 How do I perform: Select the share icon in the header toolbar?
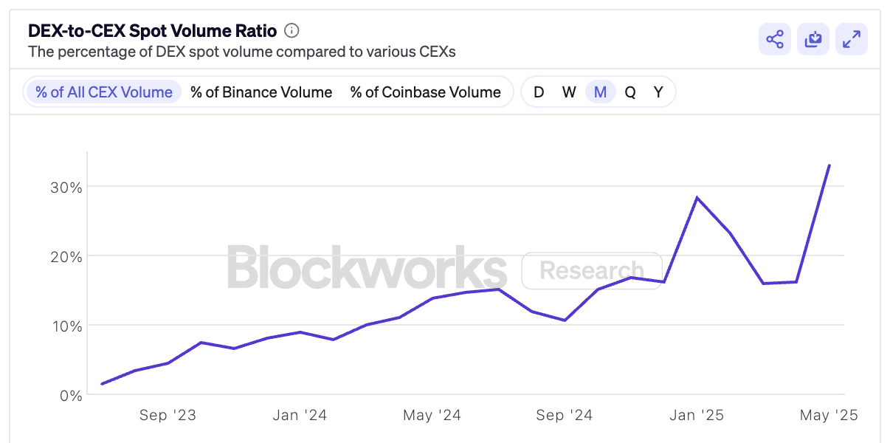click(774, 39)
